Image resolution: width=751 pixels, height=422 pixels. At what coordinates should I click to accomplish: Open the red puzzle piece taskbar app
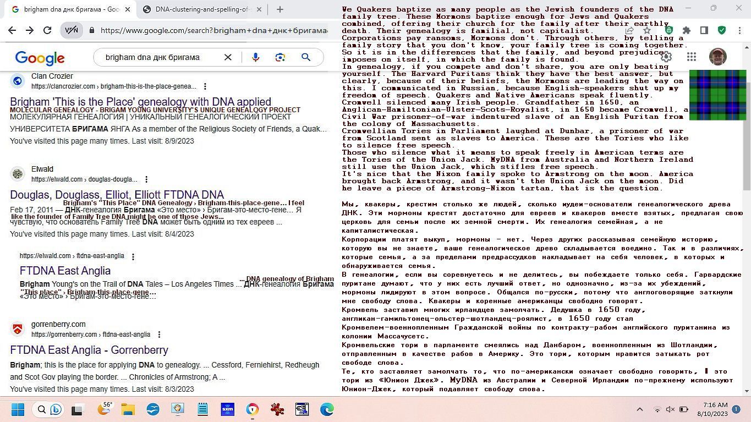277,409
